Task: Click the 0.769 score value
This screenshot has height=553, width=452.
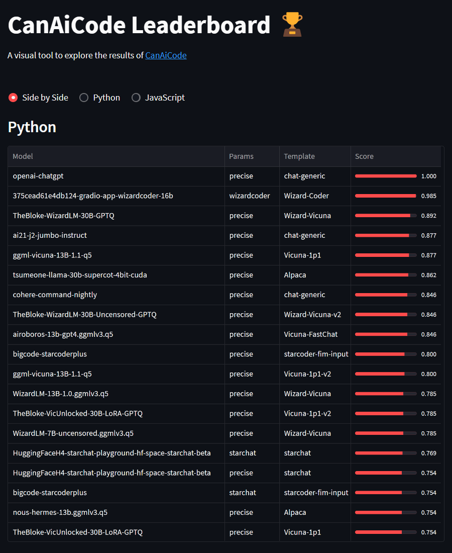Action: (x=429, y=453)
